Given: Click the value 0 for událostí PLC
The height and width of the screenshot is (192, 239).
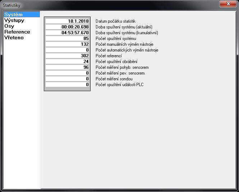Looking at the screenshot, I should point(67,84).
